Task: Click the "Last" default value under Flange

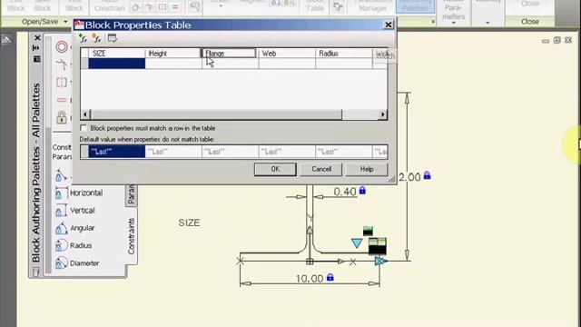Action: 230,152
